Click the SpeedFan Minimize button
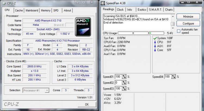This screenshot has height=111, width=204. pyautogui.click(x=188, y=17)
